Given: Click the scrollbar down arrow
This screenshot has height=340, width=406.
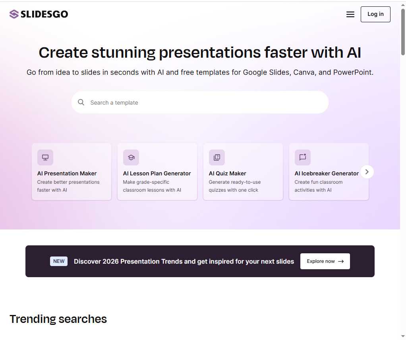Looking at the screenshot, I should pos(403,336).
